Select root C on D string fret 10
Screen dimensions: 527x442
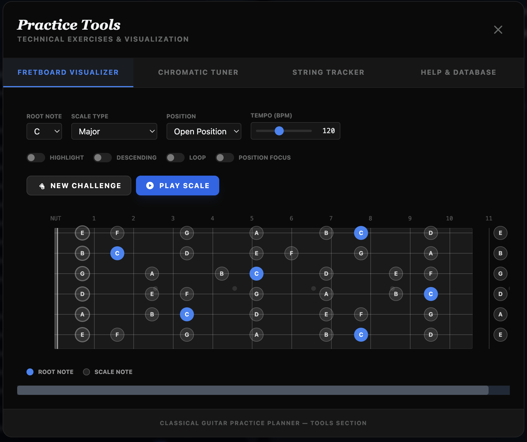click(431, 294)
